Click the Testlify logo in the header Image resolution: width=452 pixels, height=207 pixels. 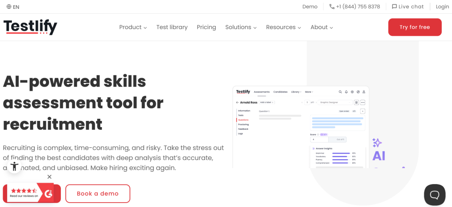30,27
